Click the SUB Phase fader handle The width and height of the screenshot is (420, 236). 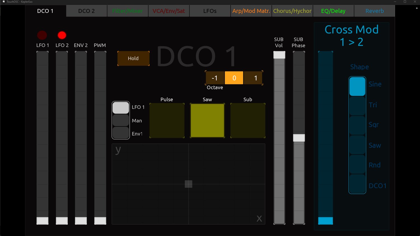[x=299, y=138]
